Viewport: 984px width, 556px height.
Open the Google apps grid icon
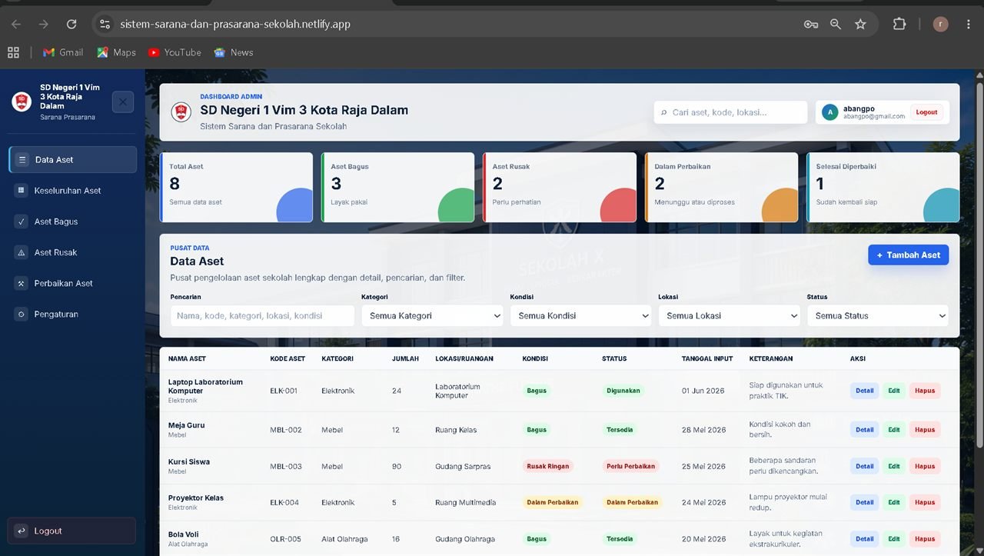13,52
